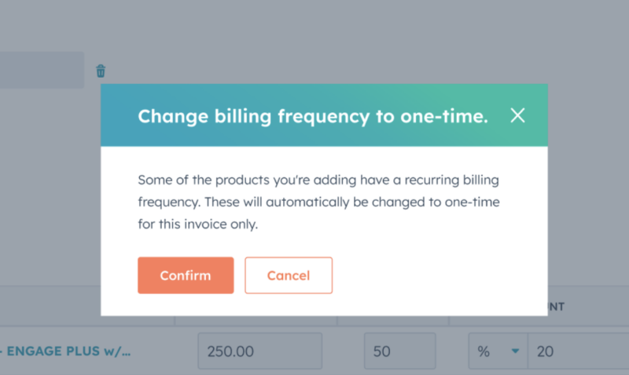The width and height of the screenshot is (629, 375).
Task: Click the 'for this invoice only.' text line
Action: click(x=198, y=224)
